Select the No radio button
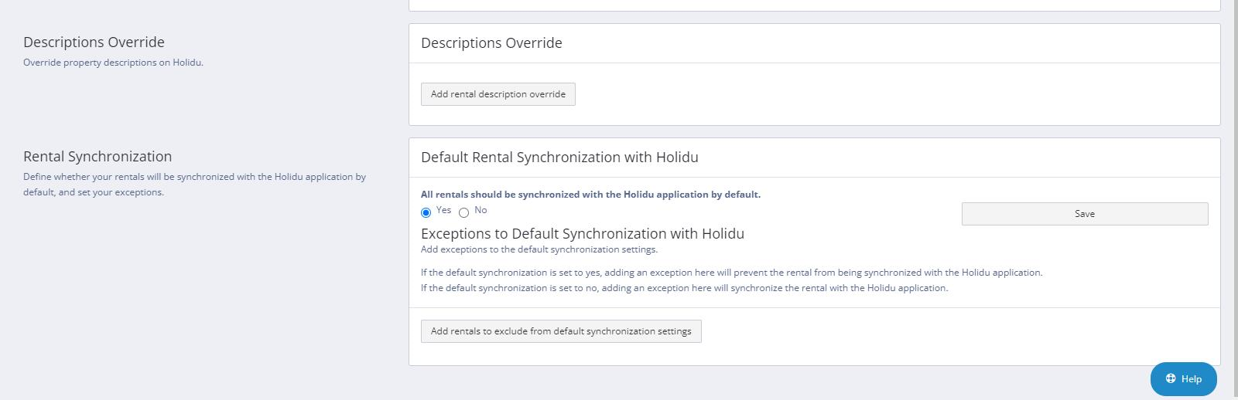Image resolution: width=1238 pixels, height=400 pixels. coord(463,213)
